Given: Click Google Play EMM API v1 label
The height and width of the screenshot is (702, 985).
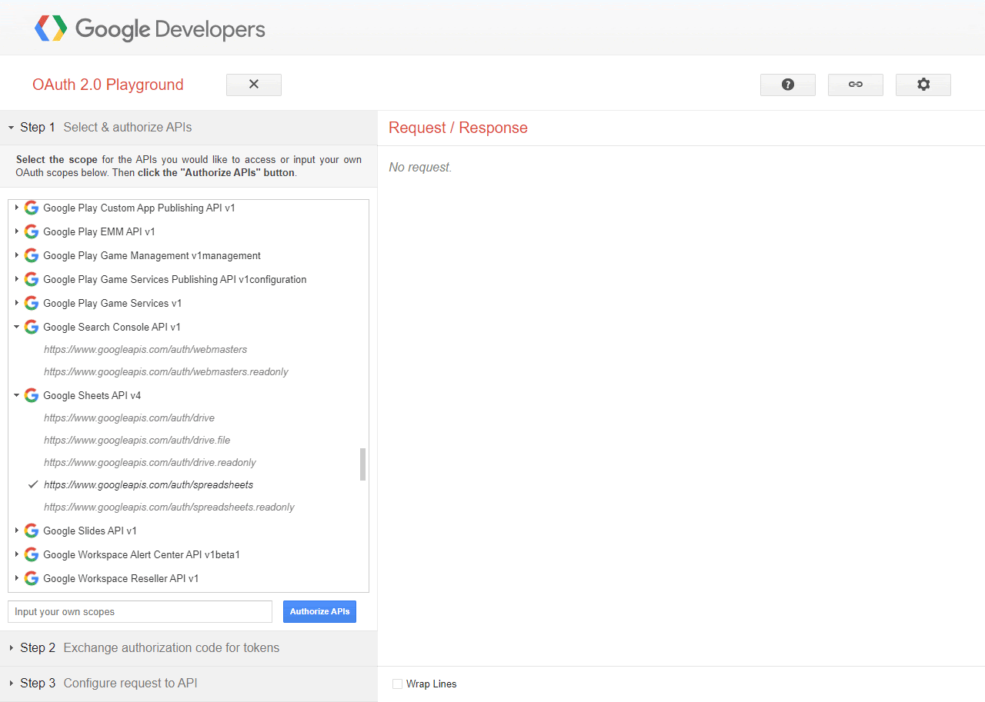Looking at the screenshot, I should tap(99, 231).
